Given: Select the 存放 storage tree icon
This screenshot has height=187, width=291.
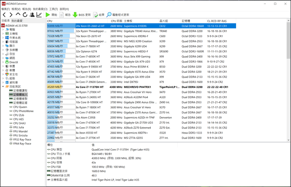Looking at the screenshot, I should tap(7, 54).
